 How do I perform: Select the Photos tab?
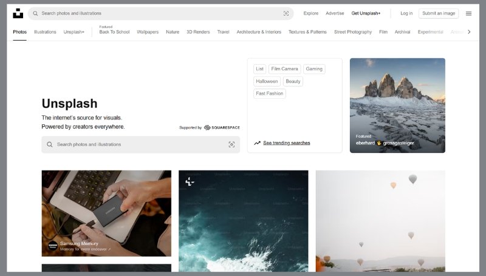(x=20, y=32)
